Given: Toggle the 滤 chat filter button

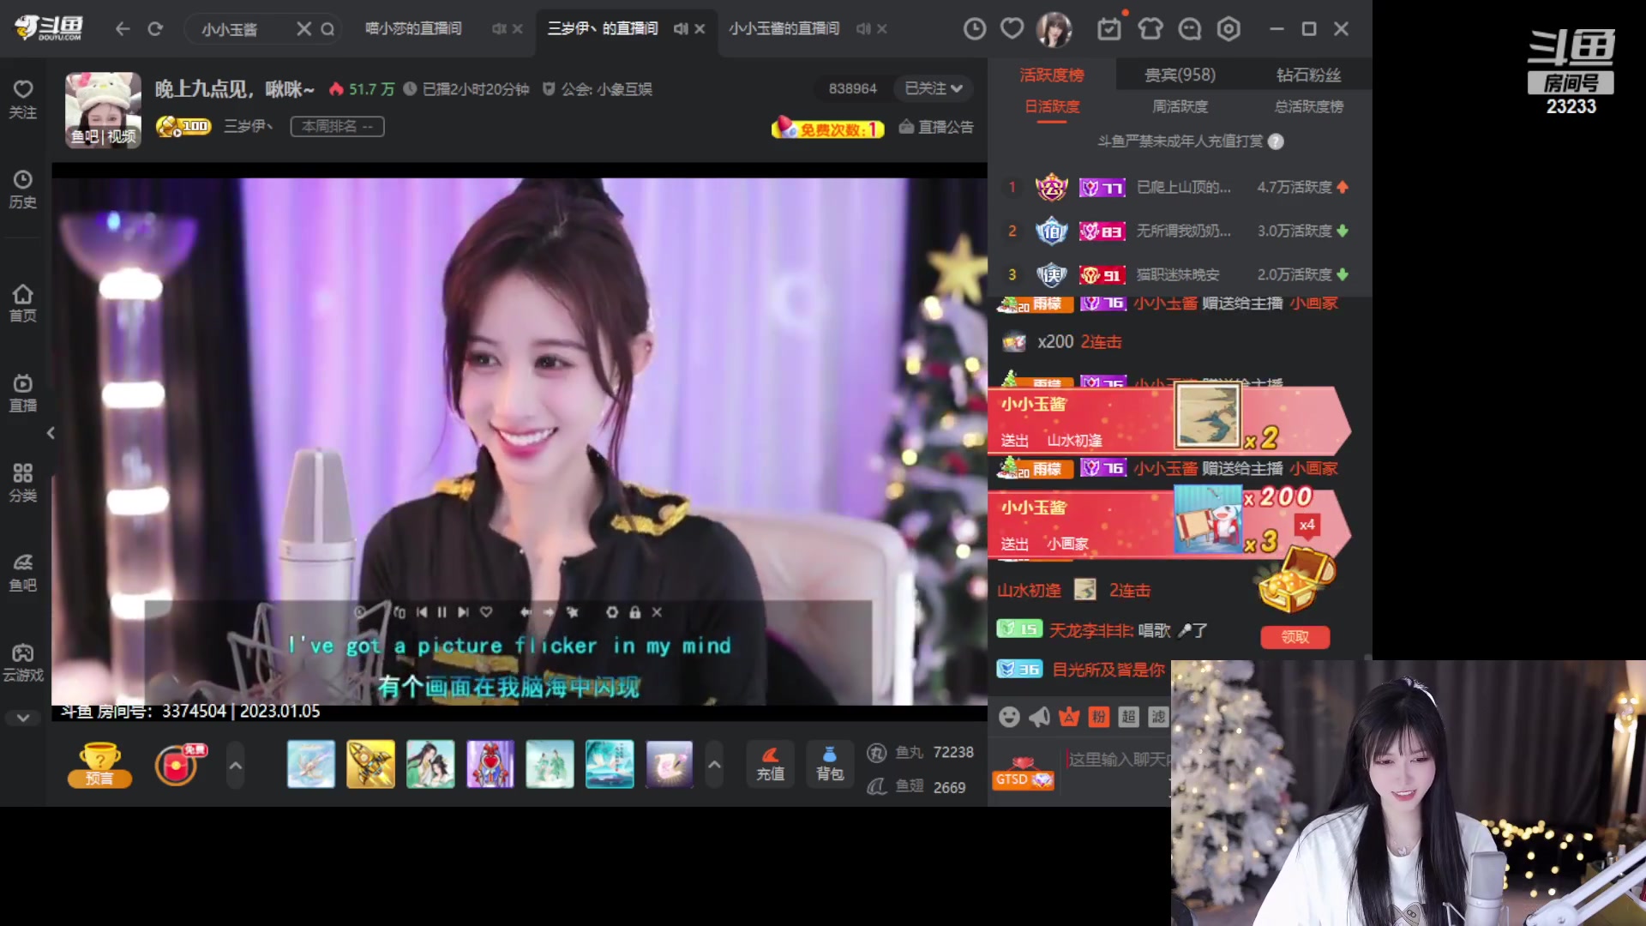Looking at the screenshot, I should 1160,717.
